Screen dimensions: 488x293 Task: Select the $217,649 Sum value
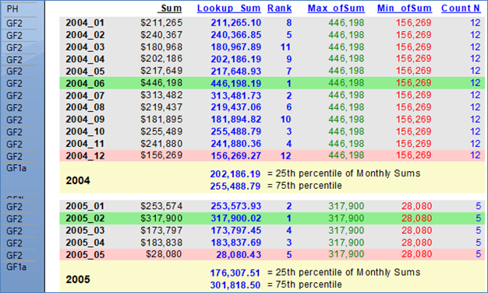pyautogui.click(x=161, y=71)
